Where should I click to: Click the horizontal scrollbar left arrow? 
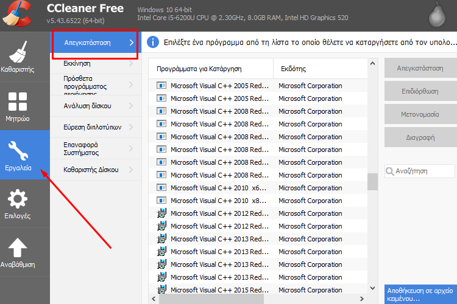tap(154, 299)
